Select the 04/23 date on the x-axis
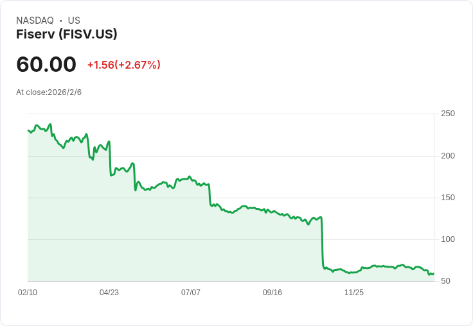Image resolution: width=473 pixels, height=326 pixels. [x=109, y=293]
